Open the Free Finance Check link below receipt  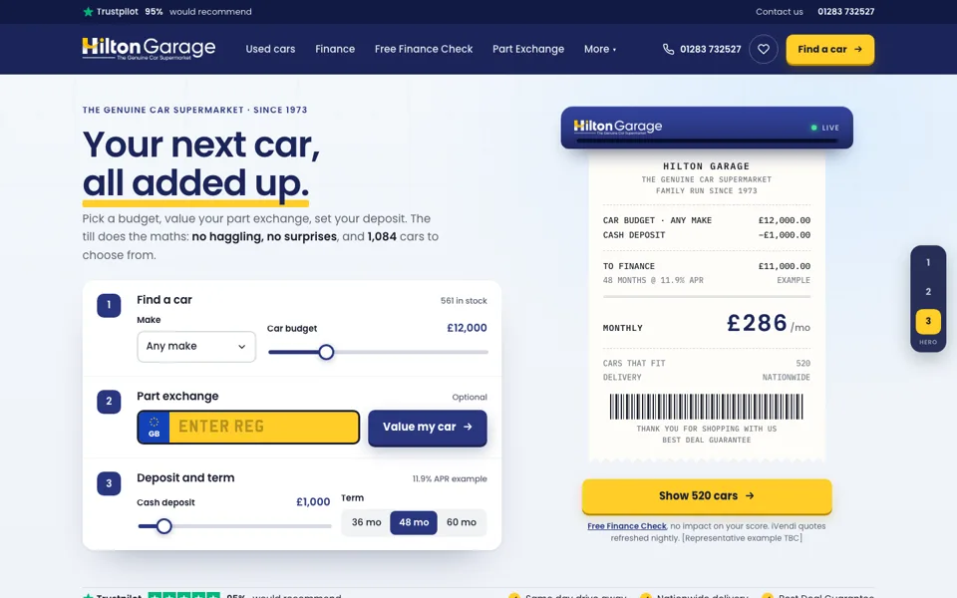coord(627,526)
